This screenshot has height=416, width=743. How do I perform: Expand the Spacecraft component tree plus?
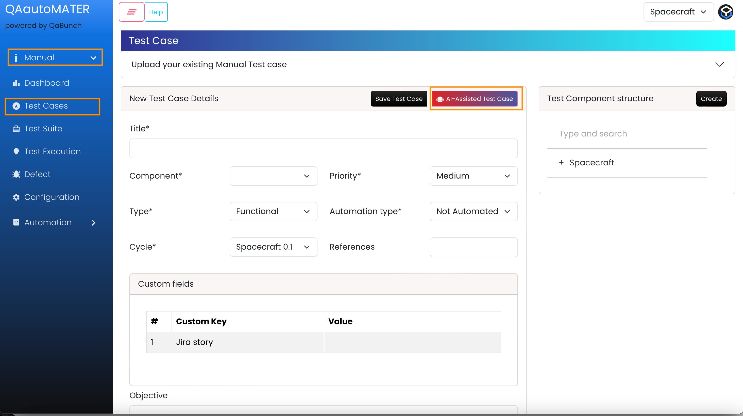click(x=561, y=163)
